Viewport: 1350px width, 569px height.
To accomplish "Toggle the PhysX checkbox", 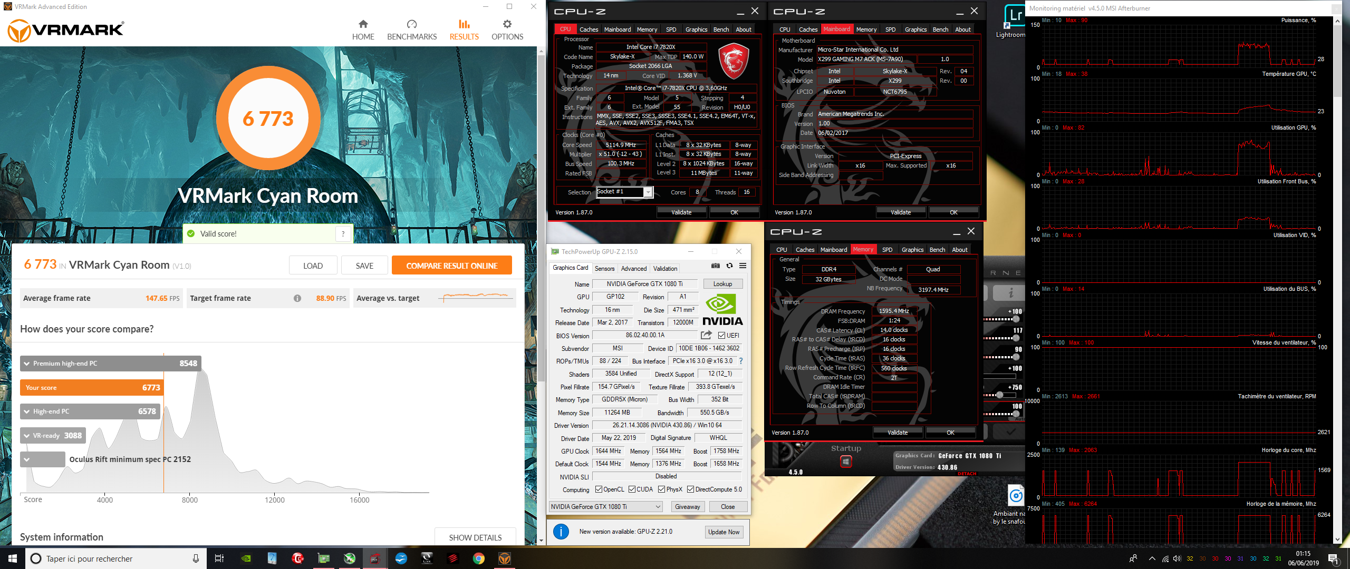I will pos(661,489).
